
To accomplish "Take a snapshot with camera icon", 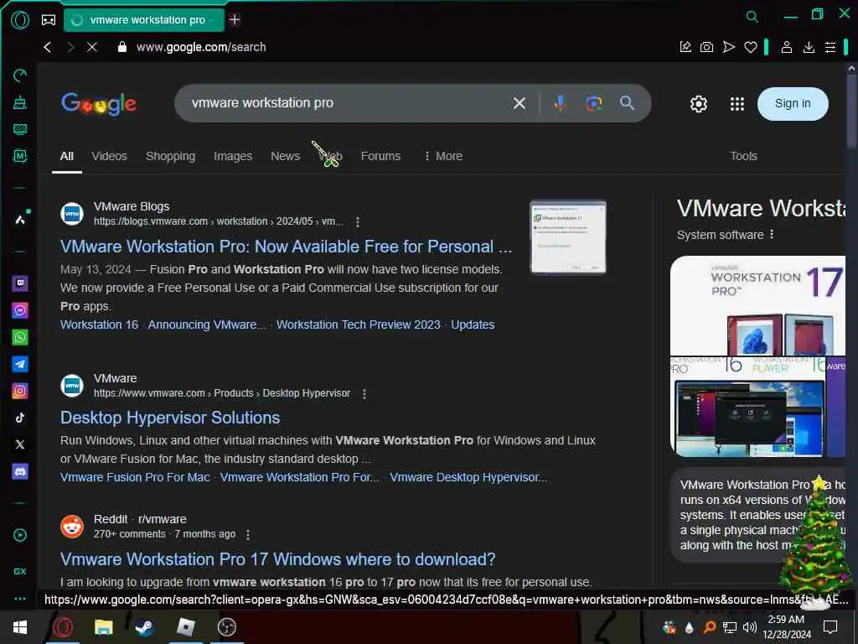I will tap(706, 47).
